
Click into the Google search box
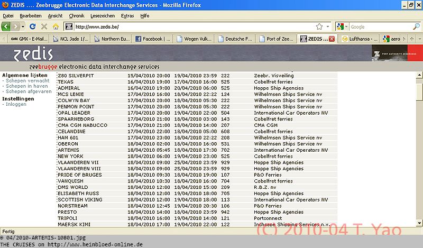tap(380, 26)
